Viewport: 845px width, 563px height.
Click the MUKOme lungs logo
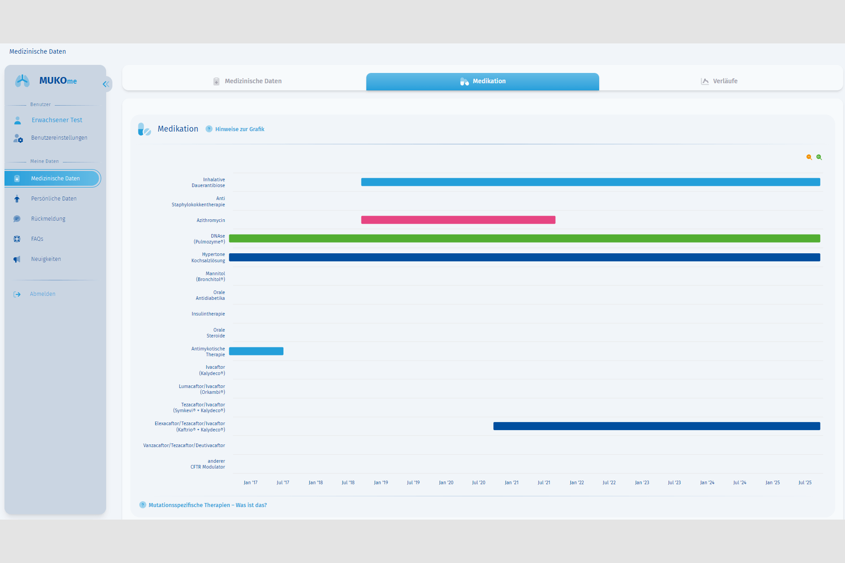click(22, 81)
